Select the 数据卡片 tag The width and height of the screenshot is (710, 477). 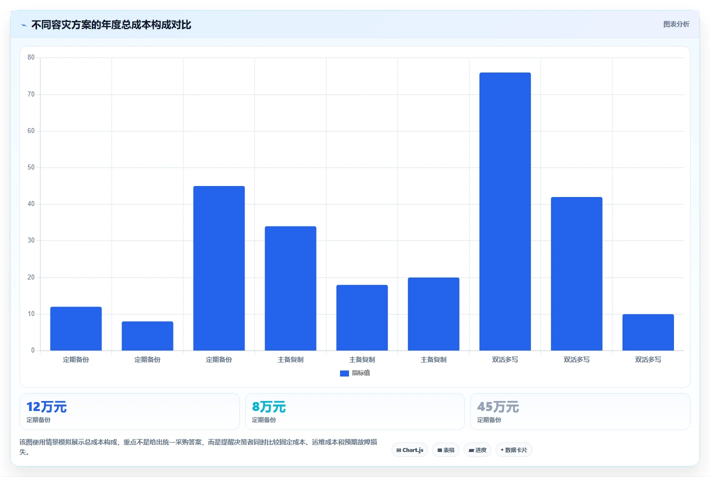(513, 450)
